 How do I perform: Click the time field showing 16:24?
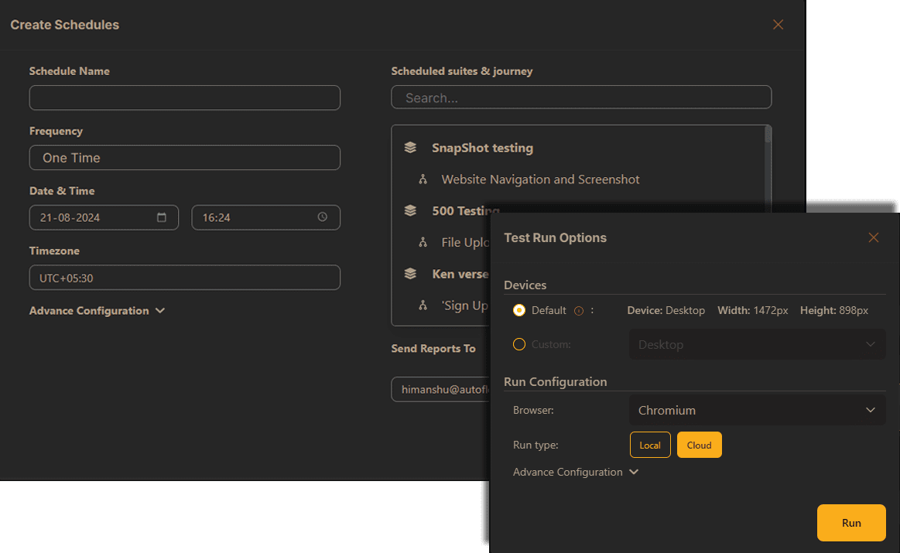click(x=265, y=217)
